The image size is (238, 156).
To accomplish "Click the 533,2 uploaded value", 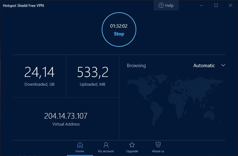I will [x=93, y=72].
